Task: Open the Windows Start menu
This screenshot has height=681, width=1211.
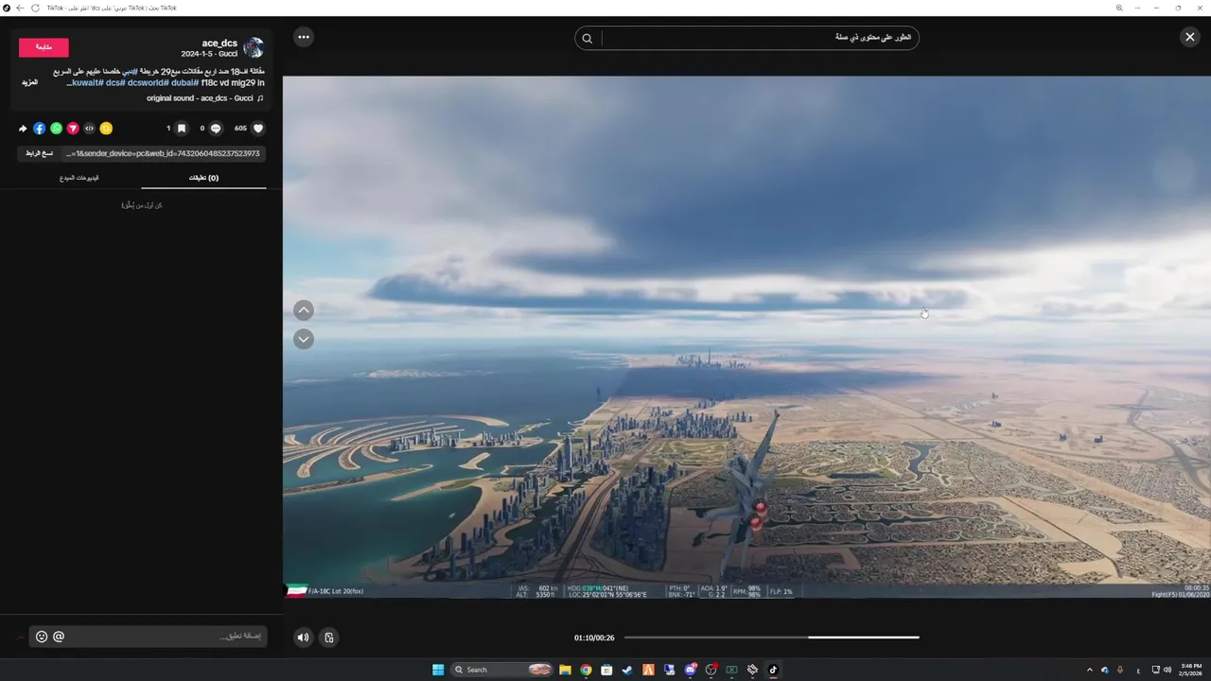Action: coord(438,670)
